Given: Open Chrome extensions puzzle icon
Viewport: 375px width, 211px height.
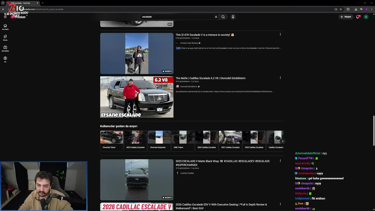Looking at the screenshot, I should (348, 9).
